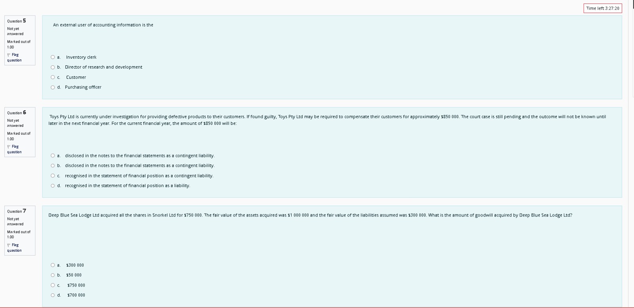Select $750 000 goodwill answer
This screenshot has width=634, height=308.
(53, 285)
